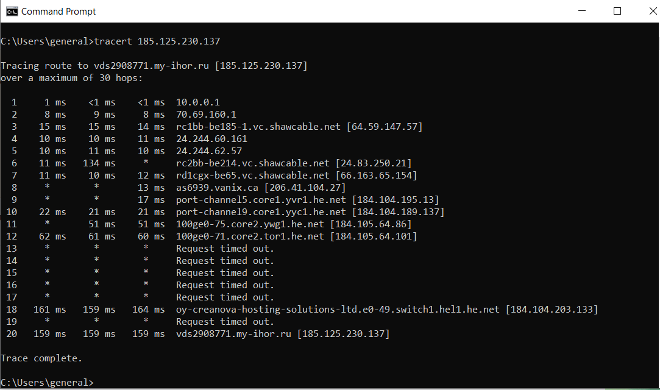
Task: Click the typed "tracert 185.125.230.137" command
Action: [158, 41]
